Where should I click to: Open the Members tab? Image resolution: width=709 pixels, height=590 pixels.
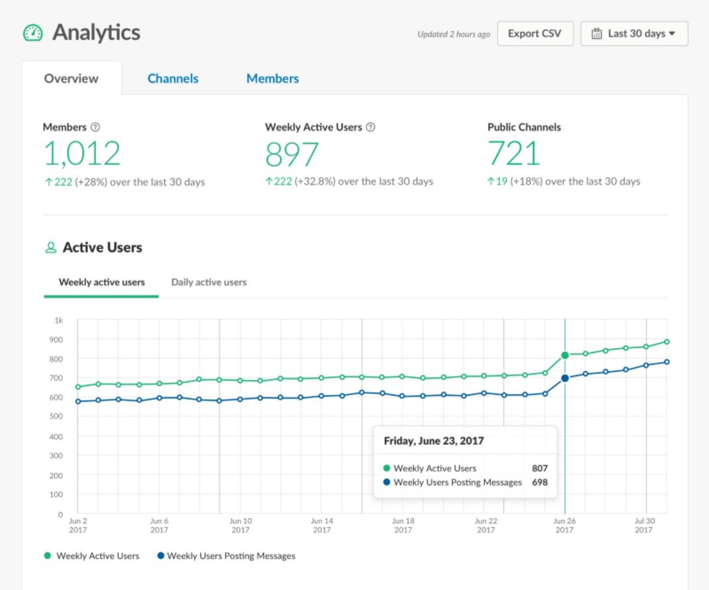(x=272, y=79)
